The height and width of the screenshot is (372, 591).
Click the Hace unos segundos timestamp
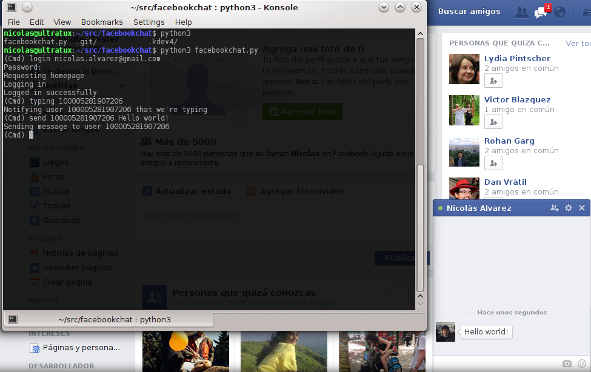tap(512, 312)
